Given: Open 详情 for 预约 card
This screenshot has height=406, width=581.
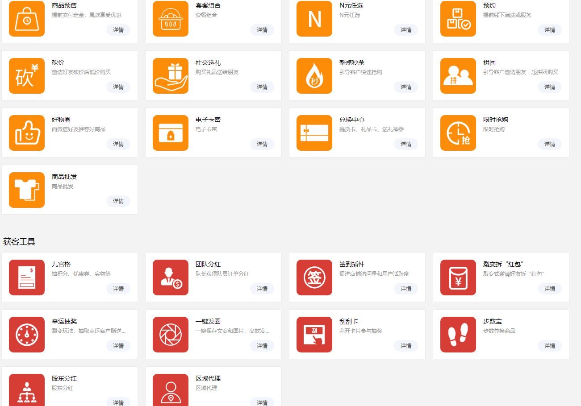Looking at the screenshot, I should coord(550,30).
